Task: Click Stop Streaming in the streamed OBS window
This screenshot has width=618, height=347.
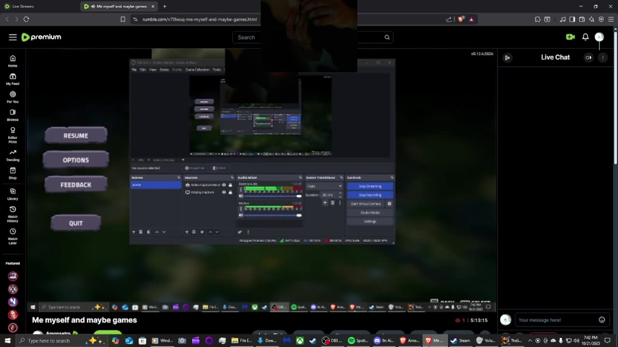Action: tap(370, 186)
